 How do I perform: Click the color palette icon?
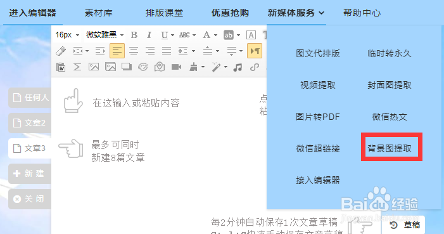pyautogui.click(x=143, y=67)
